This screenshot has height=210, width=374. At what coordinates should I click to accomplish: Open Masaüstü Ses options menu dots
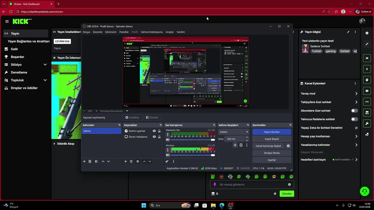(168, 135)
